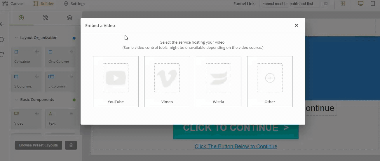Select the Container component

(27, 57)
